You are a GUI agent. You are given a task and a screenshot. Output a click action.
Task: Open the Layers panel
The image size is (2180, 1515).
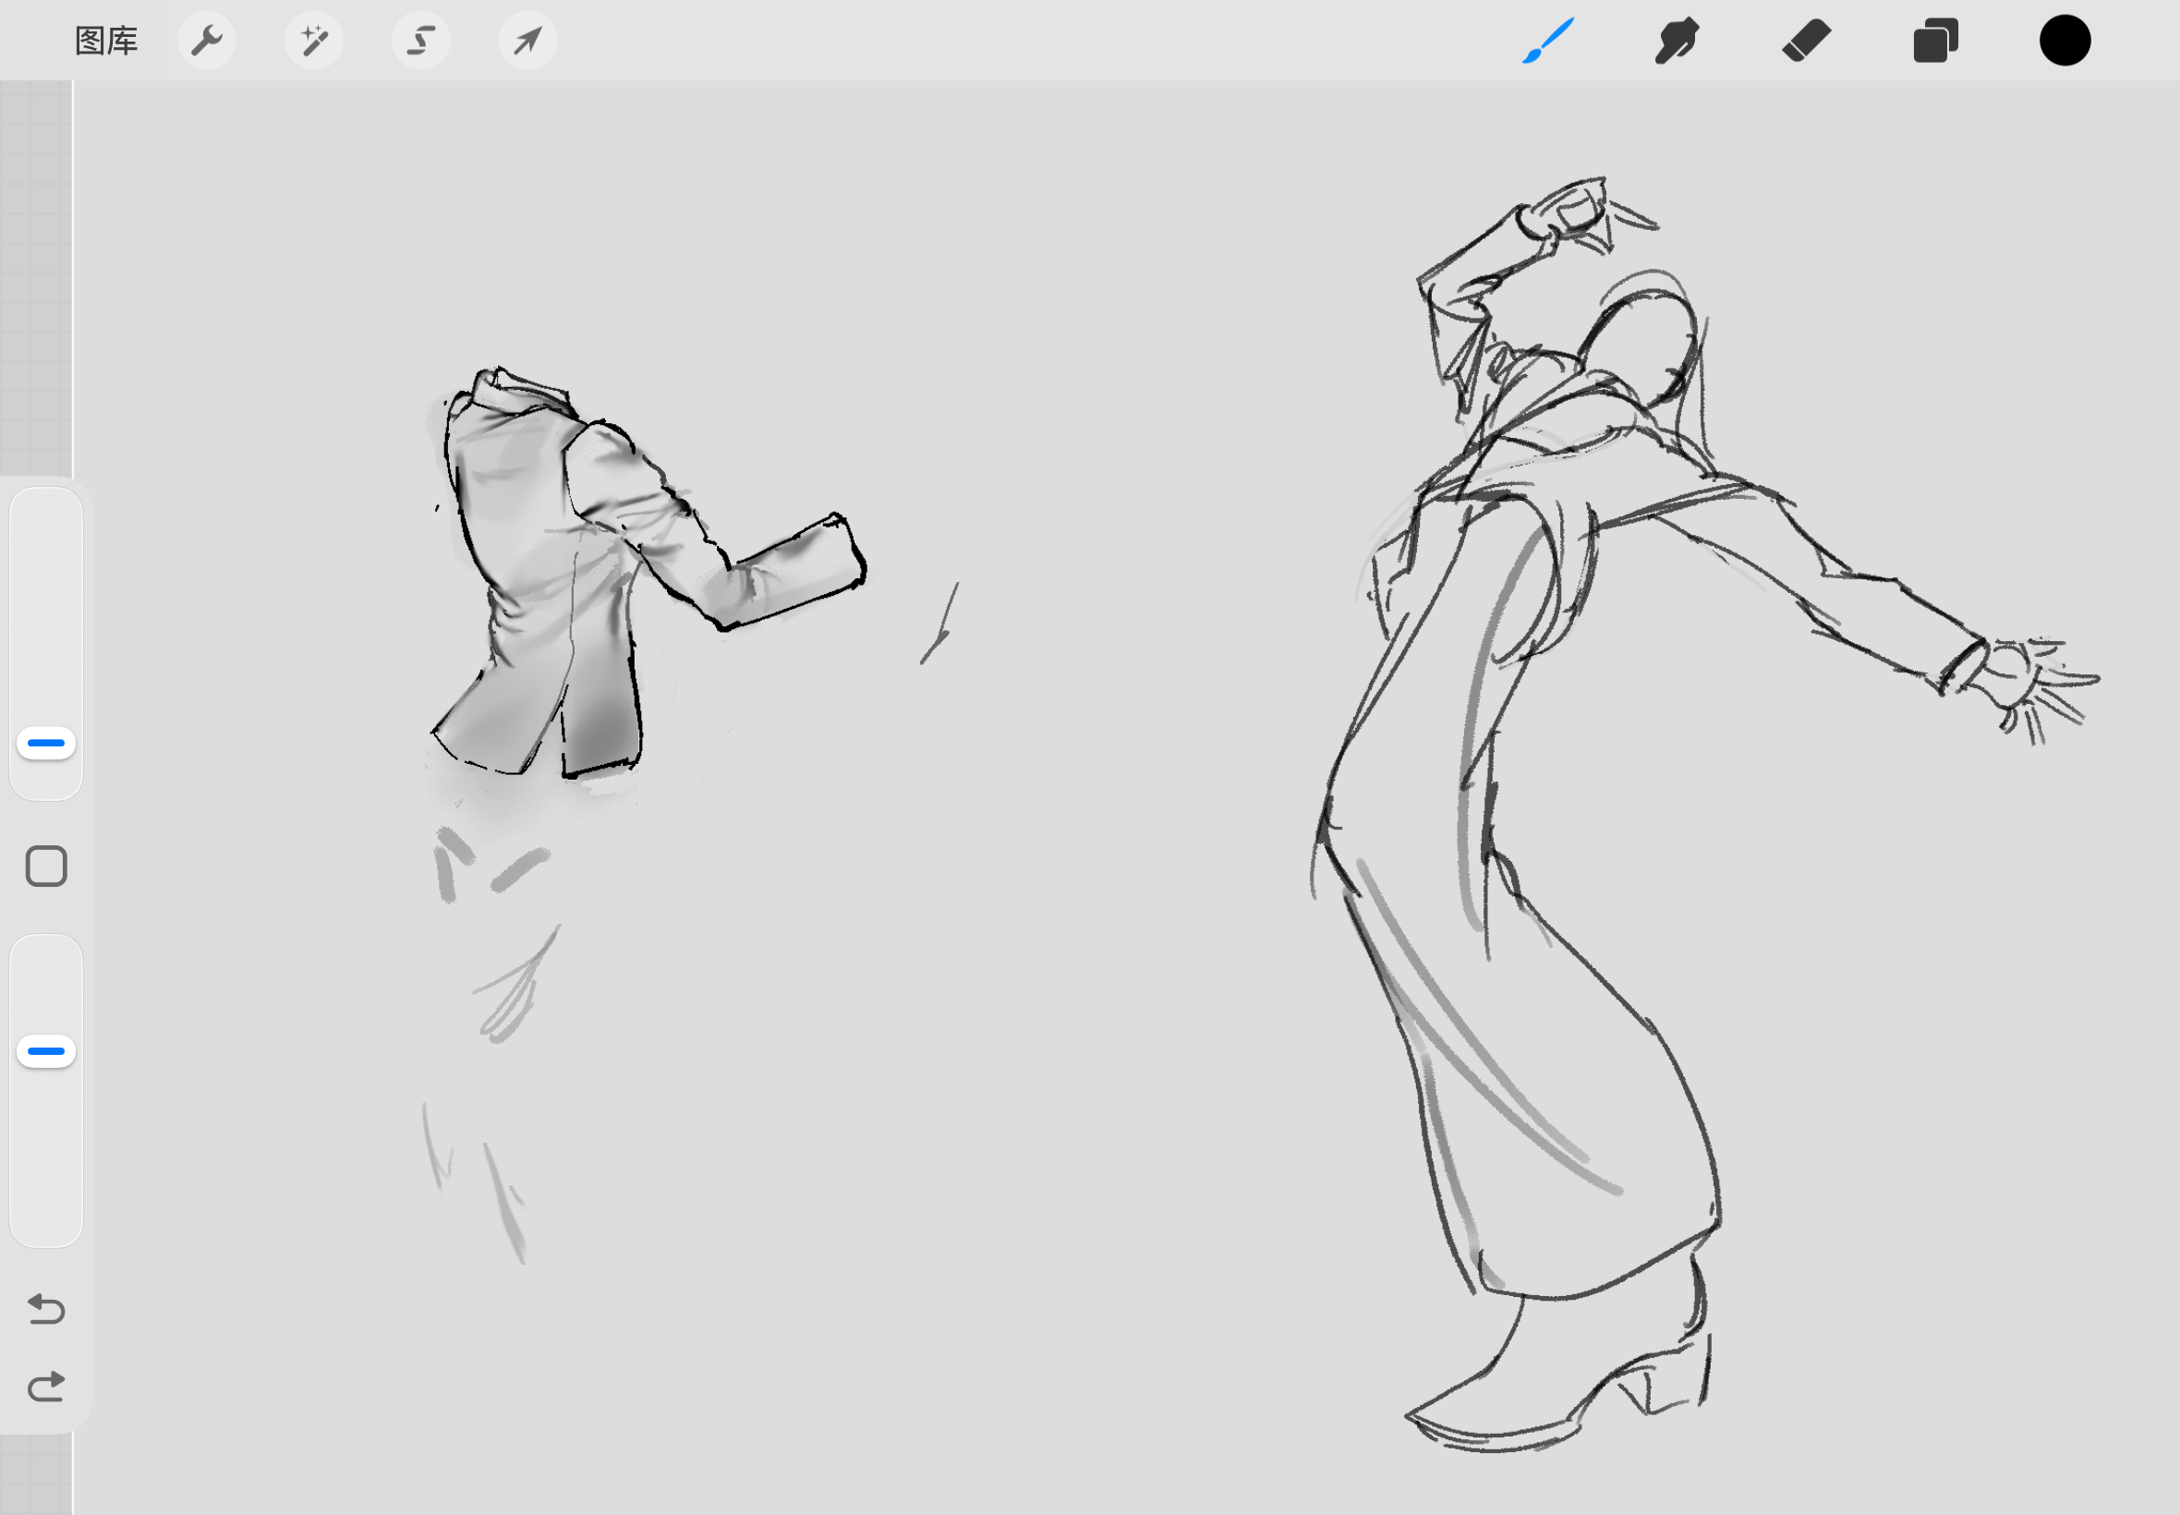point(1935,41)
